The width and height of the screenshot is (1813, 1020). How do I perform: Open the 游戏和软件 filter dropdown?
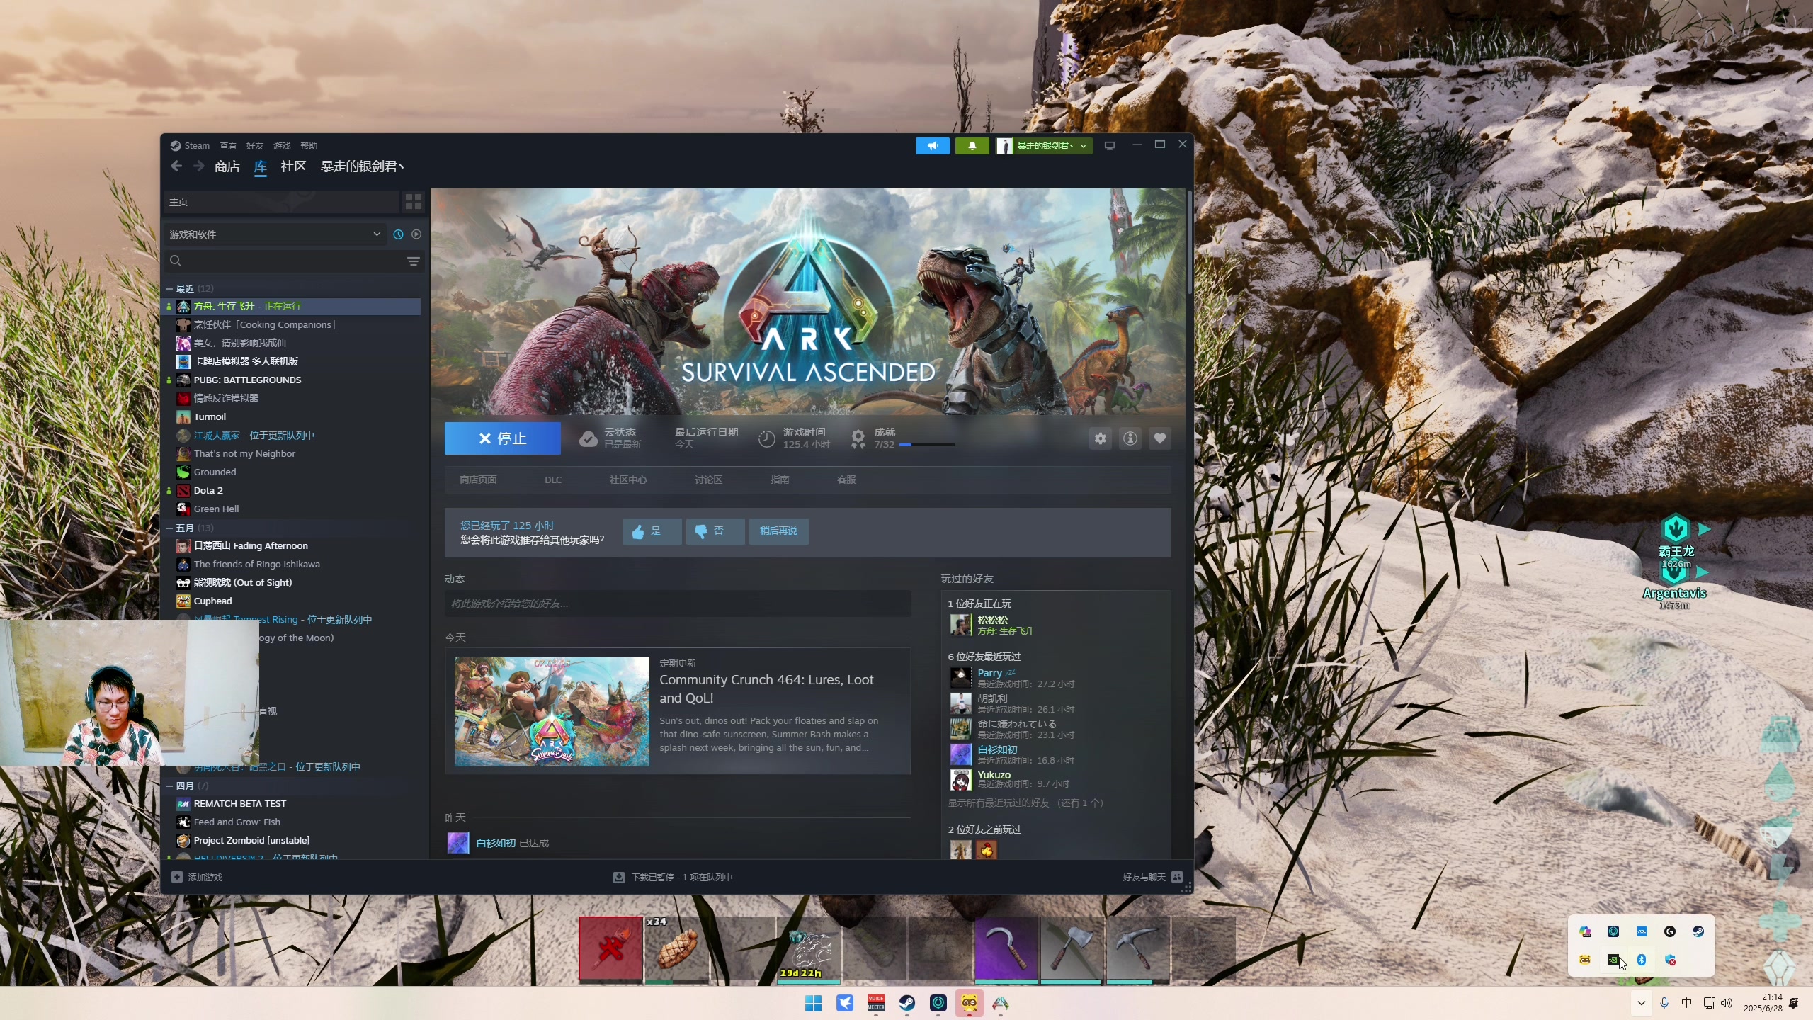276,234
